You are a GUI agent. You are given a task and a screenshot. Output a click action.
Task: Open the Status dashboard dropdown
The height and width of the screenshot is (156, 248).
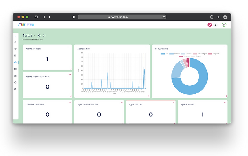(x=29, y=35)
